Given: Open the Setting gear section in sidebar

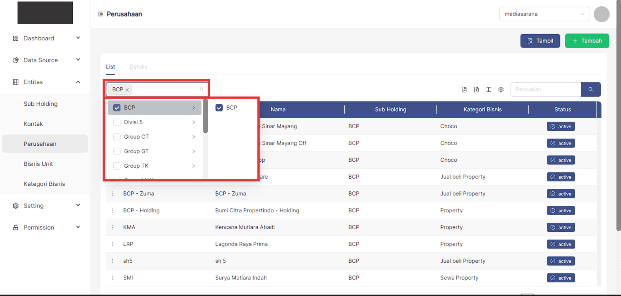Looking at the screenshot, I should pyautogui.click(x=34, y=205).
